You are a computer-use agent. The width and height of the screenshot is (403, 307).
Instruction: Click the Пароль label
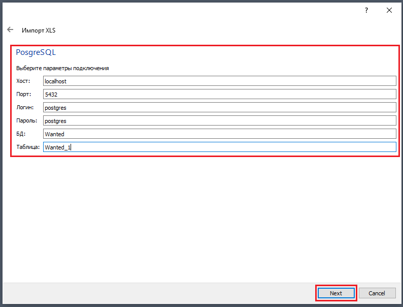26,120
